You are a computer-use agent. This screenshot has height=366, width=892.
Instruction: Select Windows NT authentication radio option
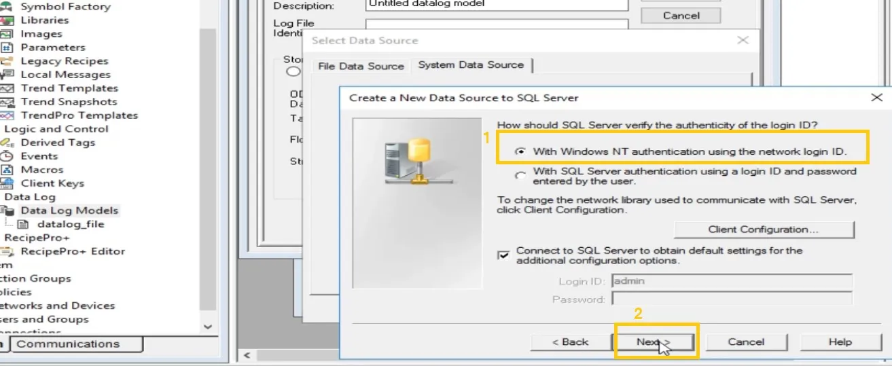[x=520, y=152]
